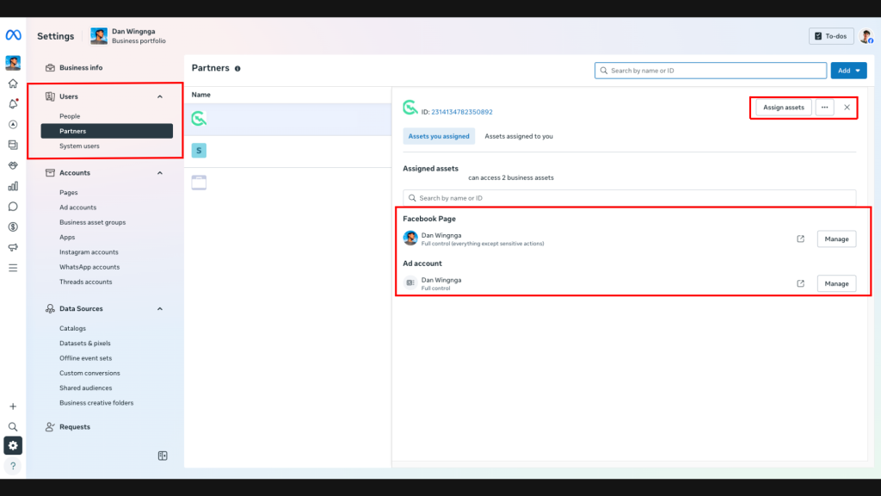Open Ad account Dan Wingnga external link icon
881x496 pixels.
[x=801, y=283]
